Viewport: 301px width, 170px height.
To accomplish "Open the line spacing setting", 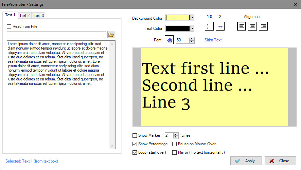I will (x=209, y=26).
